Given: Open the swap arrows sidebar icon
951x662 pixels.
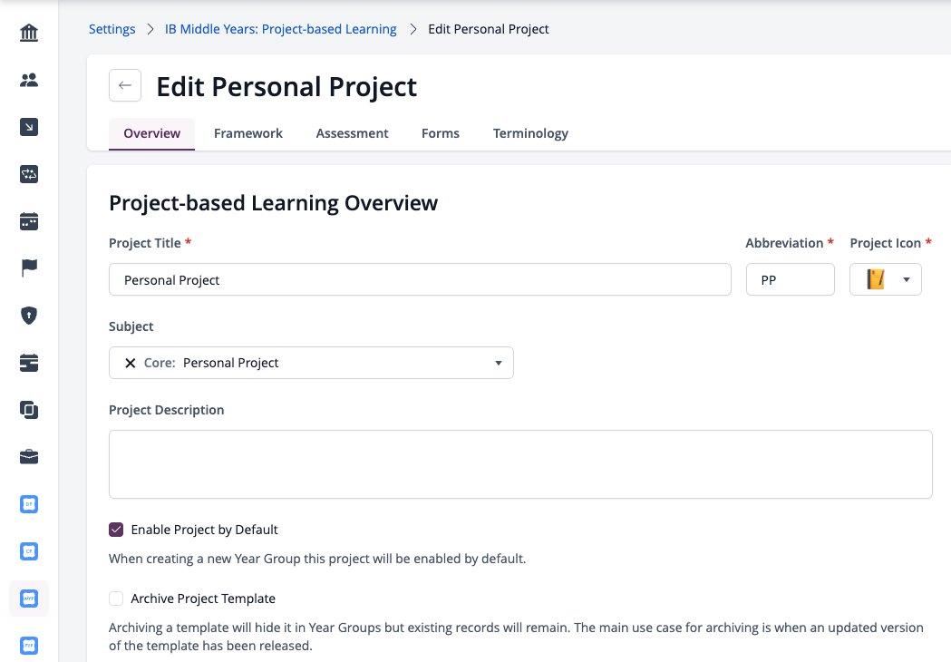Looking at the screenshot, I should (28, 174).
